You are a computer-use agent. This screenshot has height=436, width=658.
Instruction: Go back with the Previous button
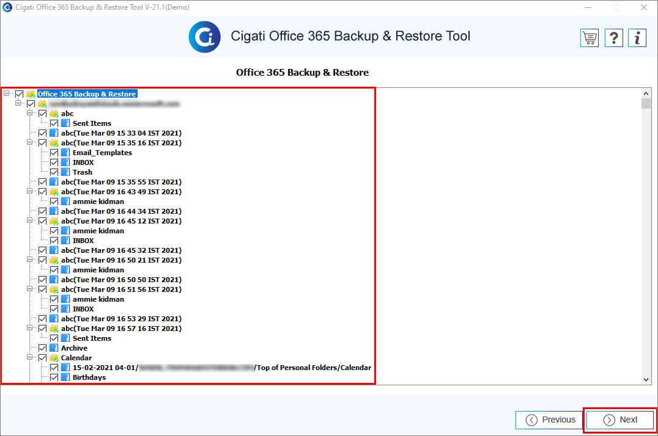pyautogui.click(x=549, y=420)
